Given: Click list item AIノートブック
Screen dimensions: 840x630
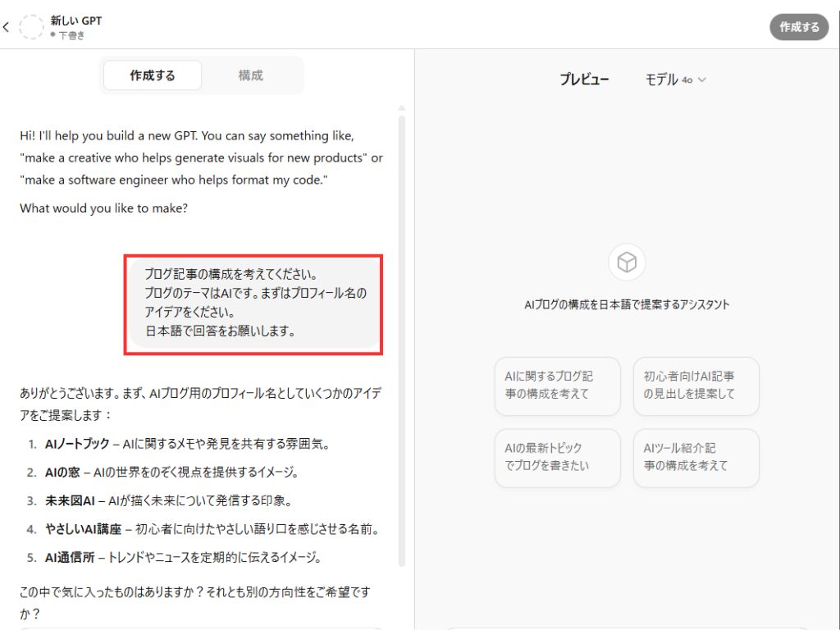Looking at the screenshot, I should point(187,444).
